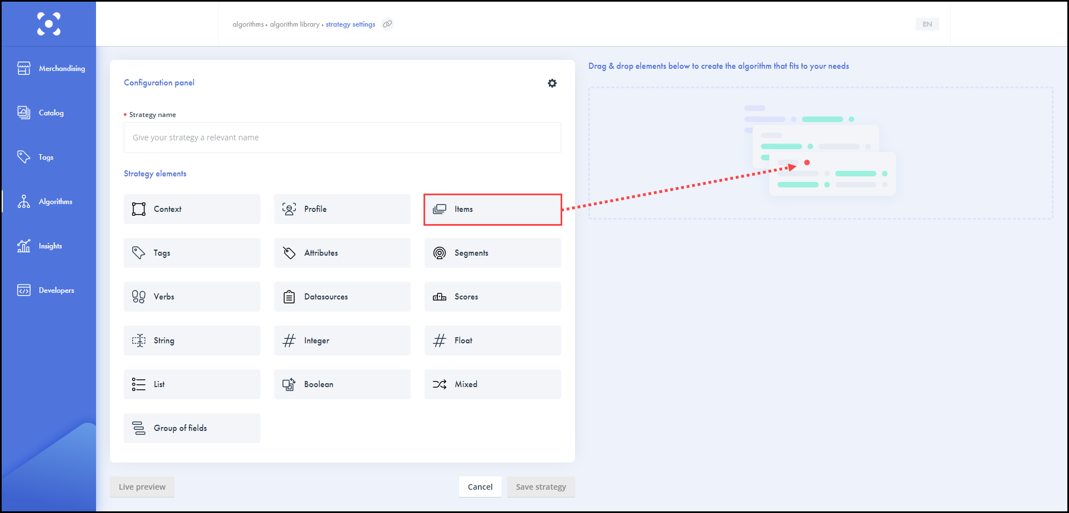This screenshot has height=513, width=1069.
Task: Go to Catalog menu label
Action: [51, 113]
